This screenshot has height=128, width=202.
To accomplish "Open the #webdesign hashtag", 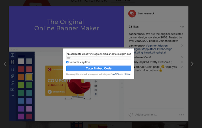I will (x=164, y=49).
